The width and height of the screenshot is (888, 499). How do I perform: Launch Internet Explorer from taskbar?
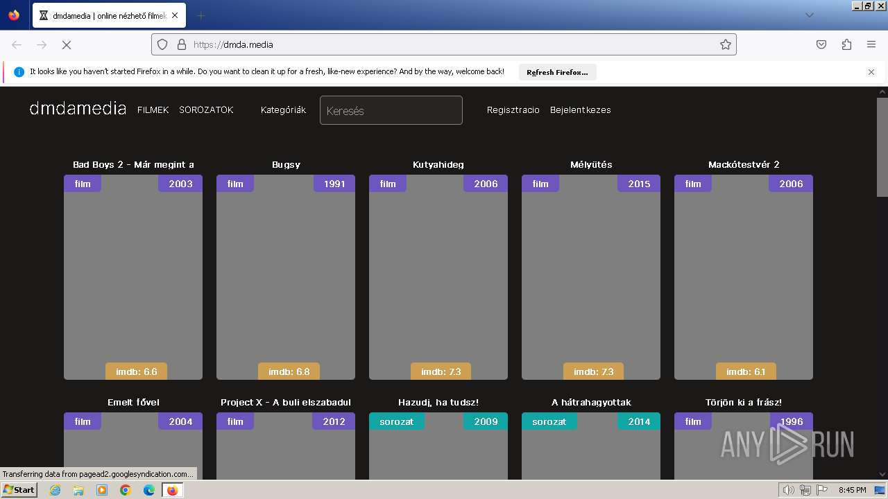[x=55, y=490]
